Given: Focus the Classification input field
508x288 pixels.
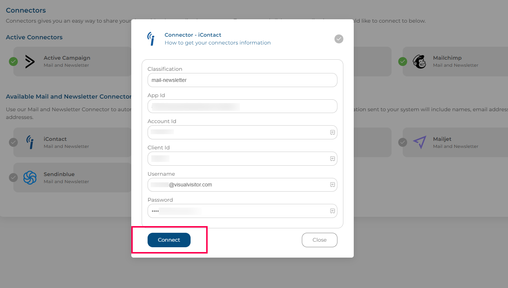Looking at the screenshot, I should (243, 80).
